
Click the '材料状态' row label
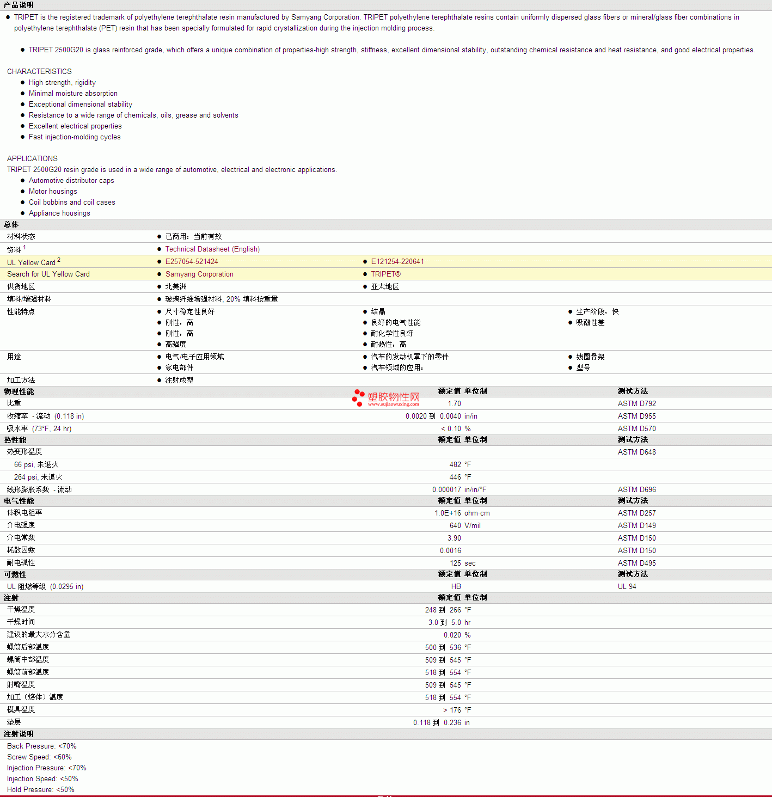pyautogui.click(x=21, y=237)
